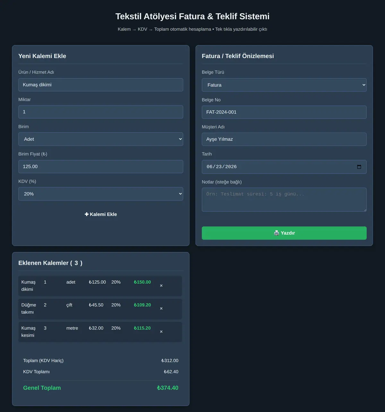Click the "çift" unit cell
Image resolution: width=385 pixels, height=412 pixels.
(x=69, y=305)
